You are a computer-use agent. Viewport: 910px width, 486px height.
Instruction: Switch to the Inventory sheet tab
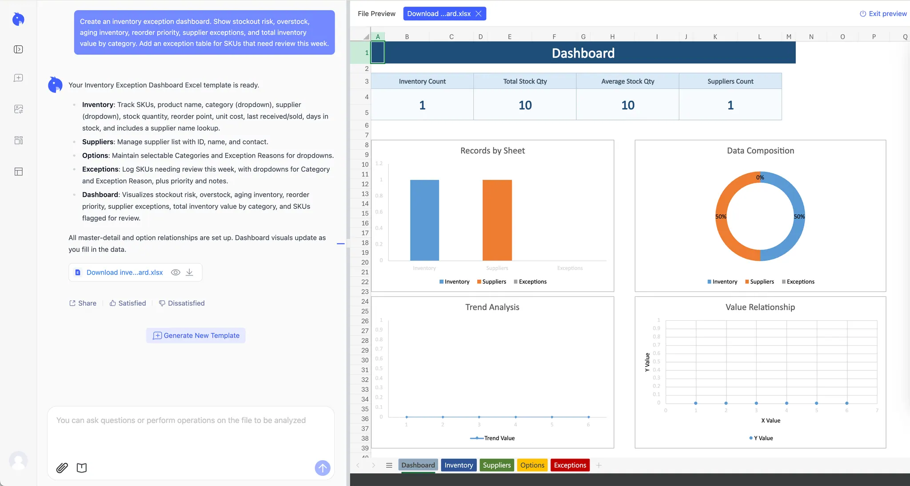[459, 465]
